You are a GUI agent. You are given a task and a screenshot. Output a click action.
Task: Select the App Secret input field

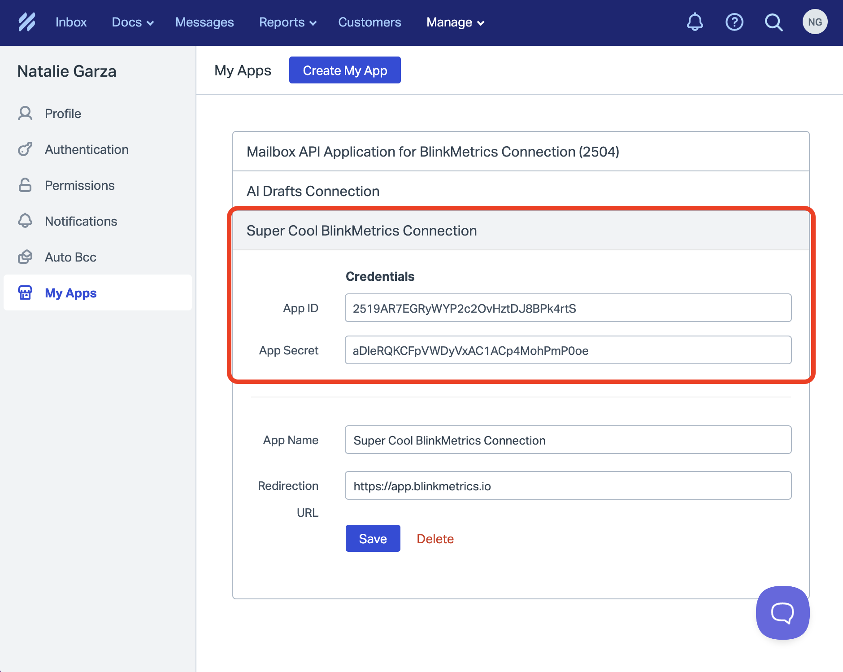[x=568, y=350]
